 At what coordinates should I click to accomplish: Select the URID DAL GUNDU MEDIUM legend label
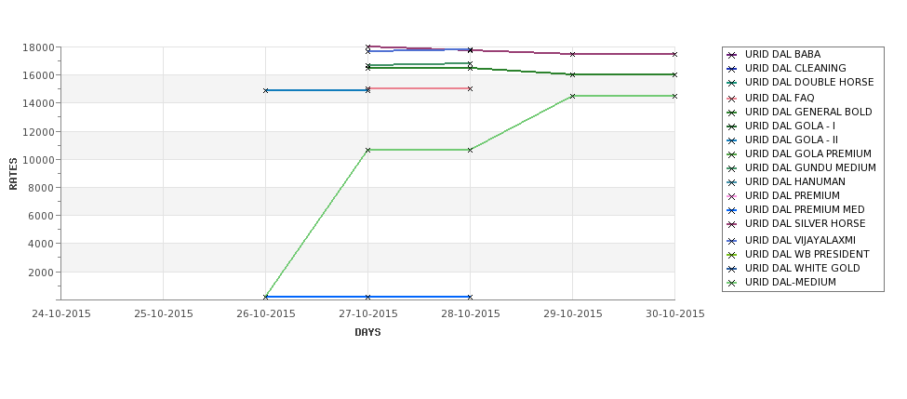[x=810, y=167]
